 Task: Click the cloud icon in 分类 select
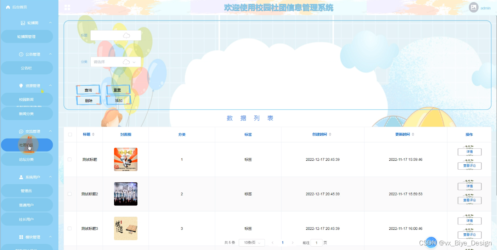[x=126, y=62]
